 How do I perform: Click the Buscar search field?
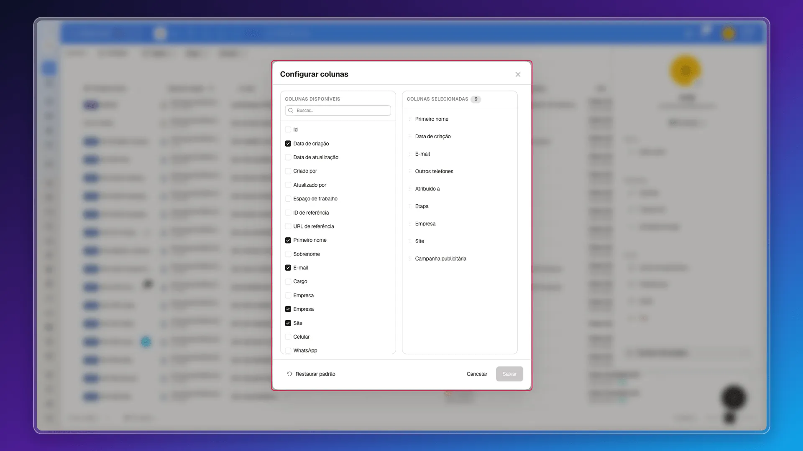click(x=338, y=110)
